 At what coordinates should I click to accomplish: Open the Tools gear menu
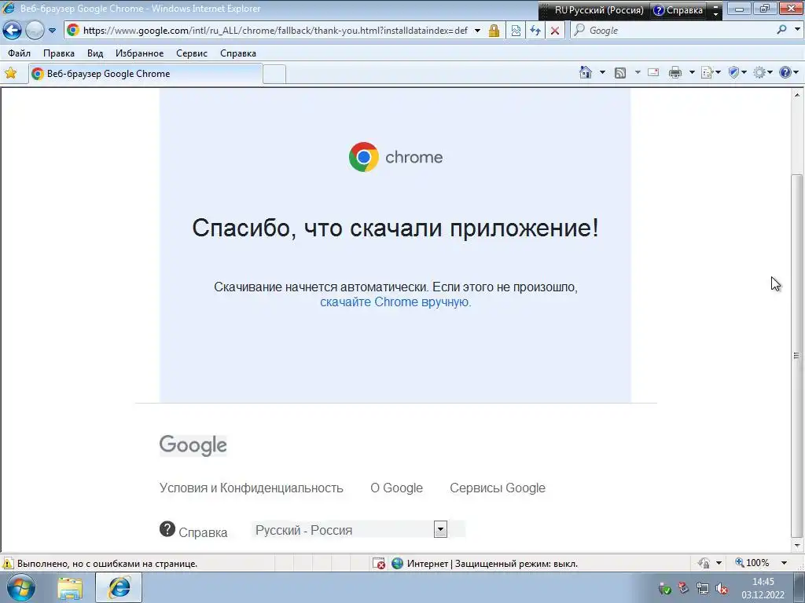pyautogui.click(x=763, y=73)
